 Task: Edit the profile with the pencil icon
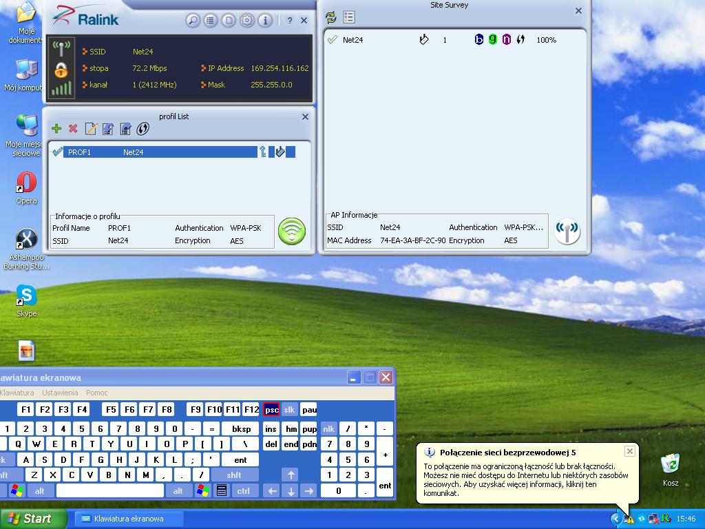click(x=91, y=129)
